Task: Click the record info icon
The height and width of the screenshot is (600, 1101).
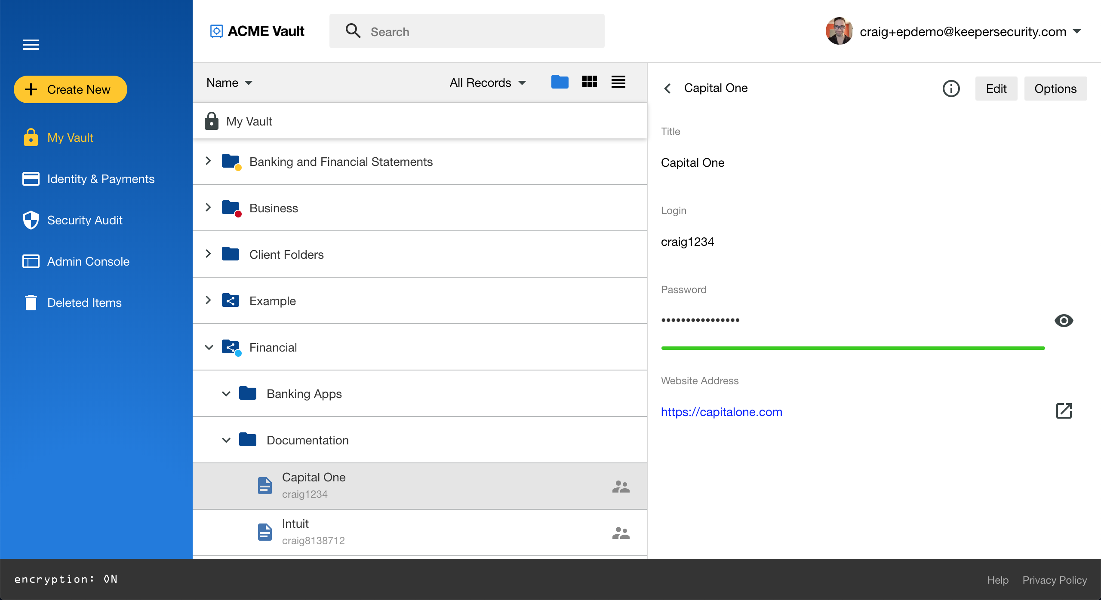Action: (x=951, y=89)
